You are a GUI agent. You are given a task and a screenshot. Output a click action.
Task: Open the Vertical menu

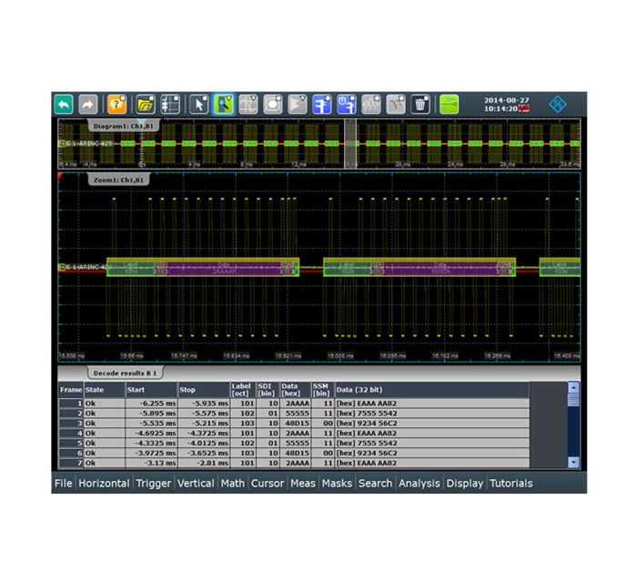click(196, 484)
